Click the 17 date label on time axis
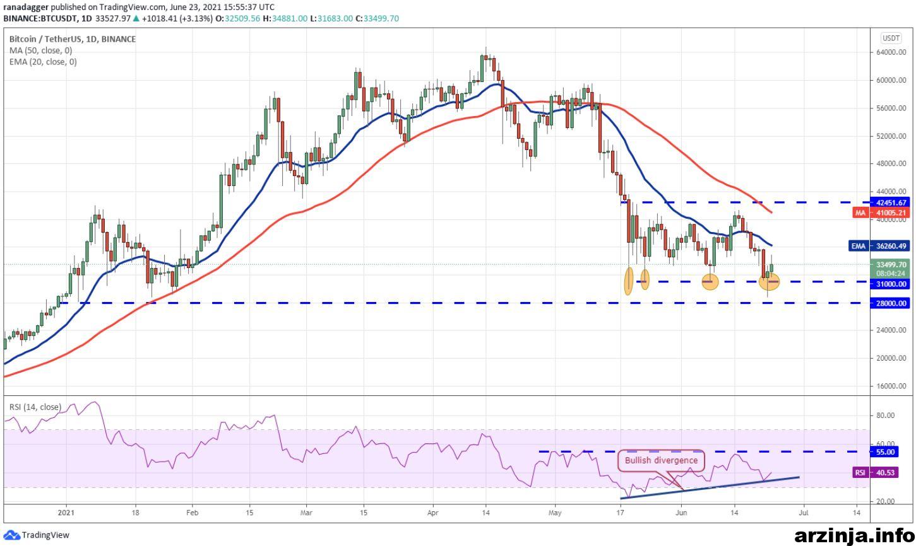Screen dimensions: 916x546 click(x=621, y=514)
